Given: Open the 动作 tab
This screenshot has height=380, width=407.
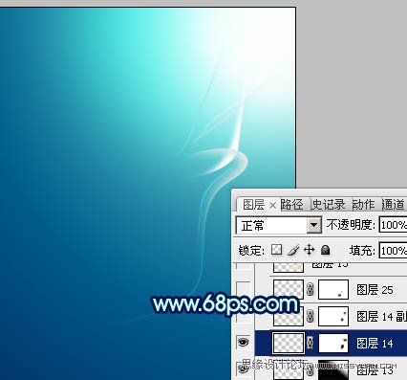Looking at the screenshot, I should tap(363, 205).
